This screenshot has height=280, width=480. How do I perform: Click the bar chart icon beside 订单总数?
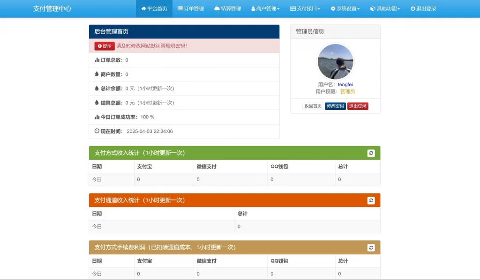click(x=97, y=60)
